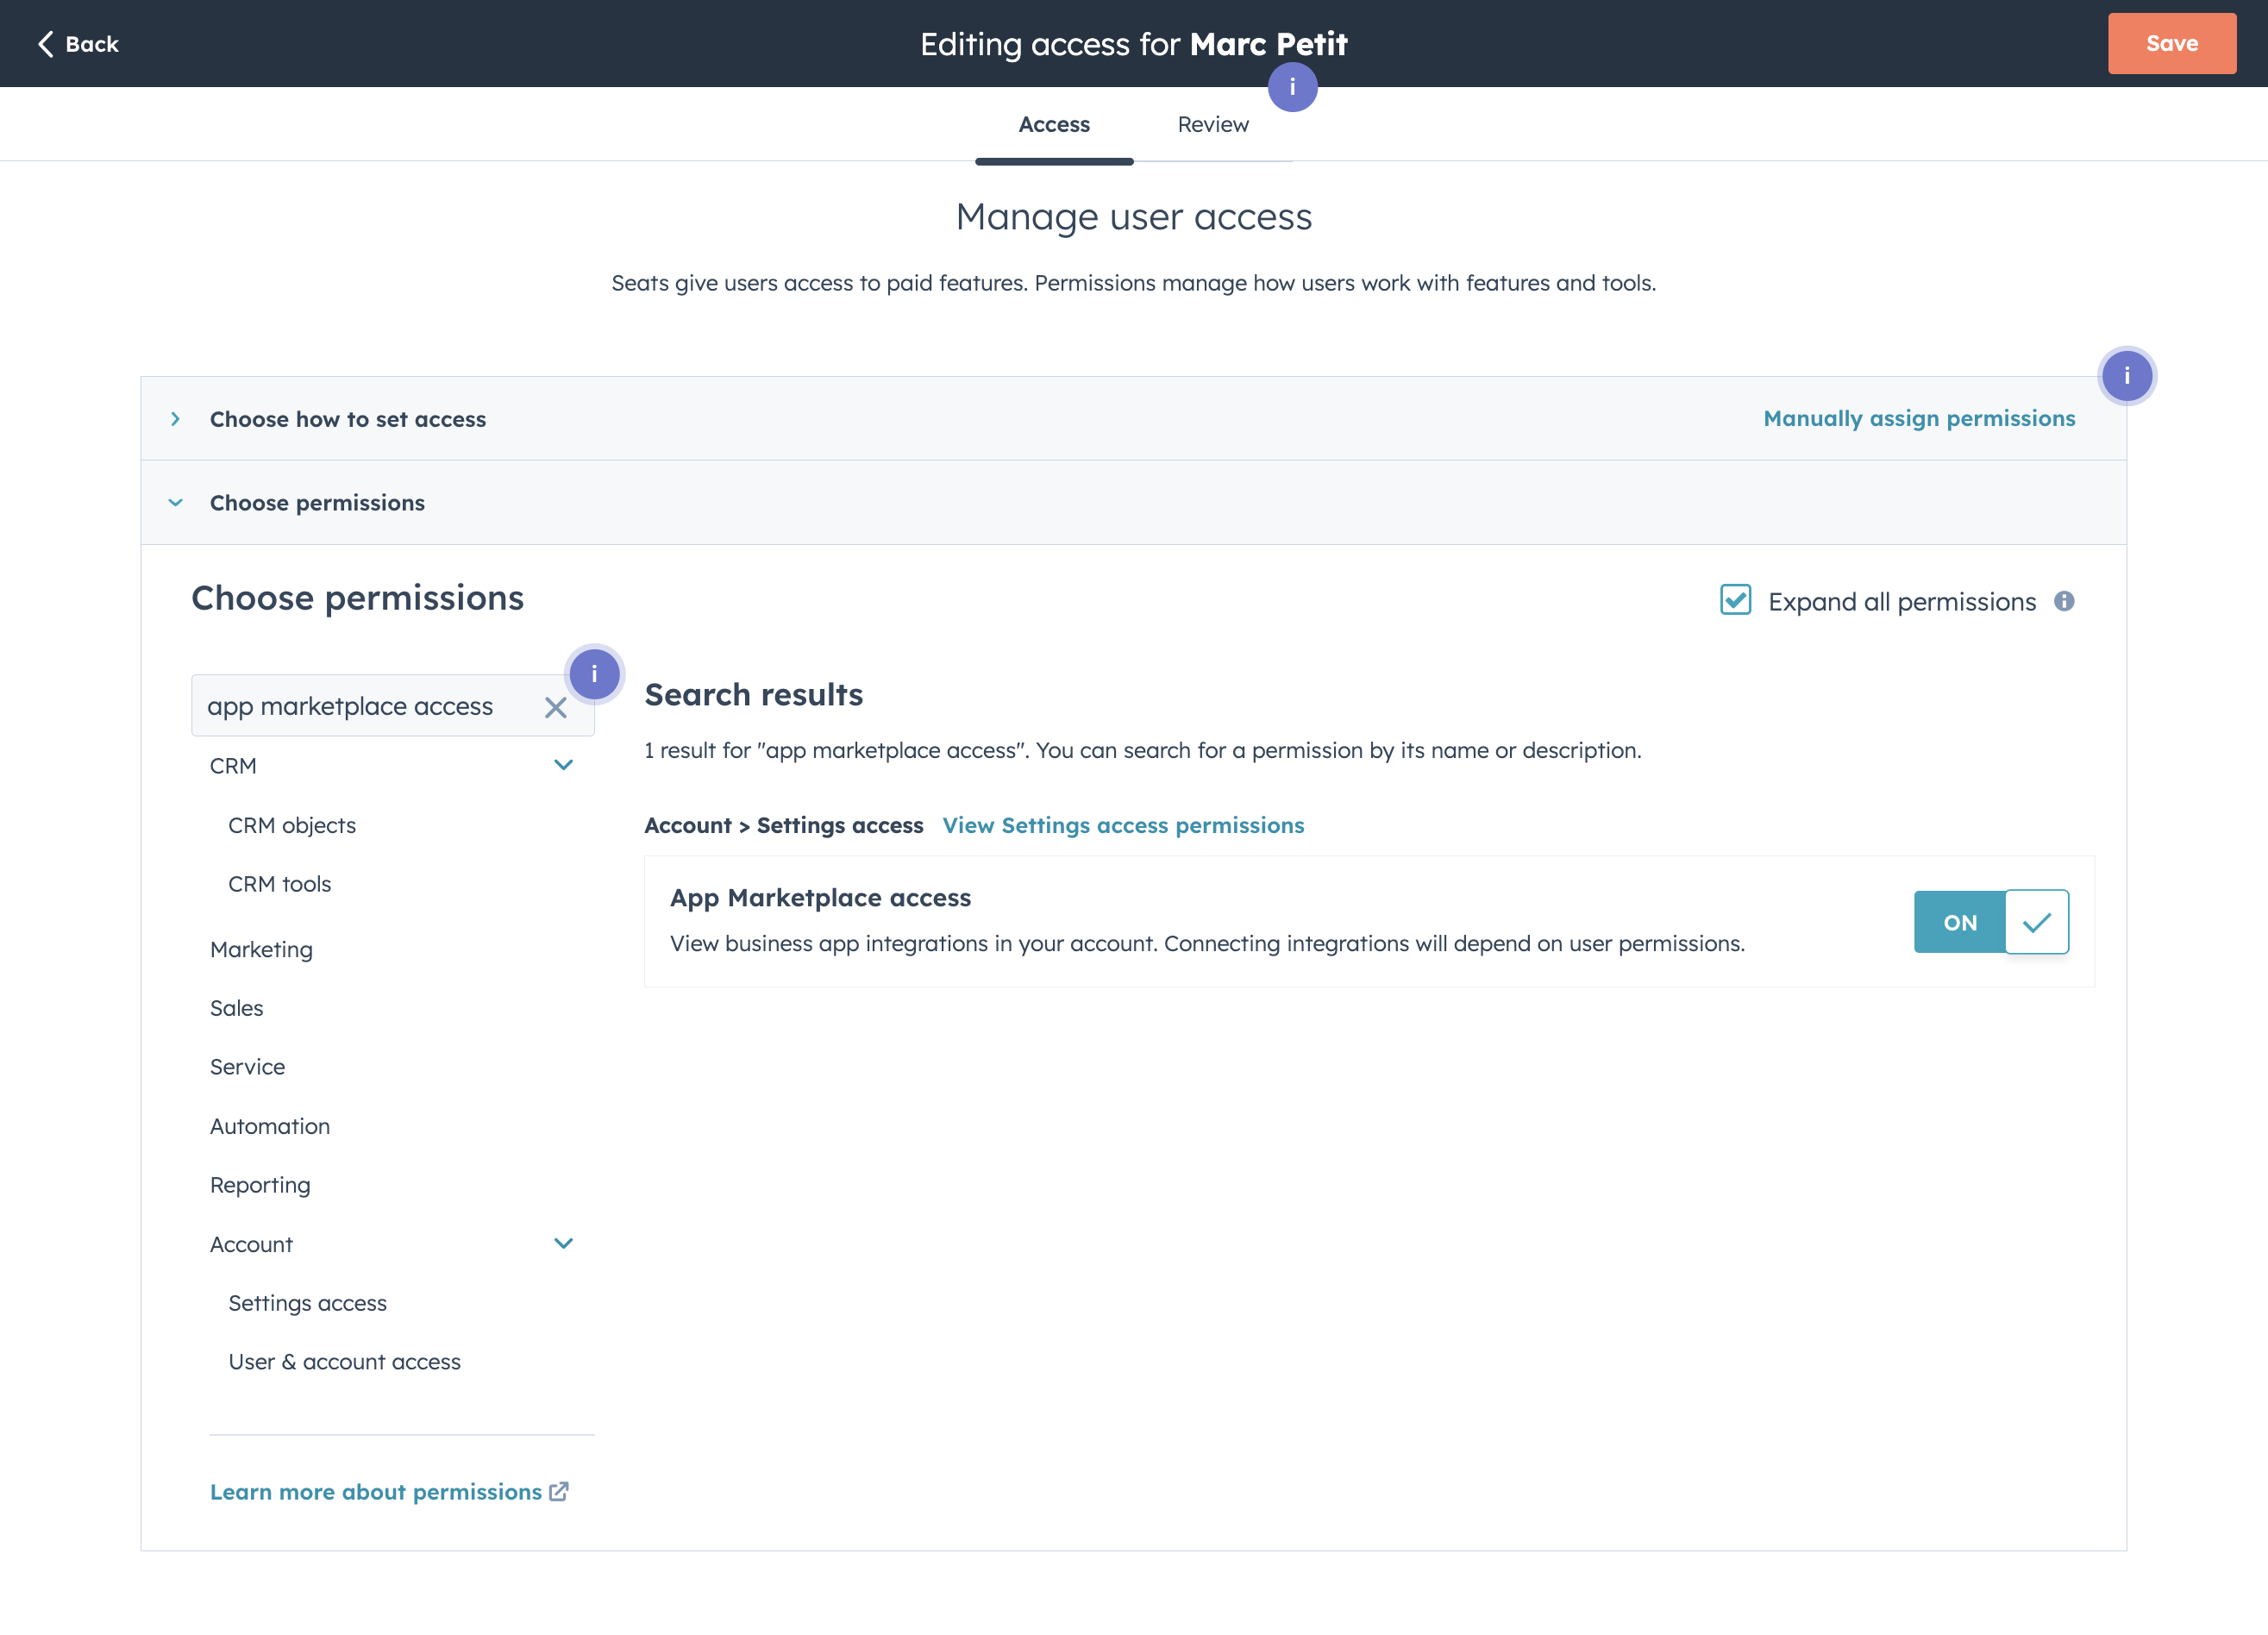The height and width of the screenshot is (1635, 2268).
Task: Open the Service permission category
Action: click(248, 1067)
